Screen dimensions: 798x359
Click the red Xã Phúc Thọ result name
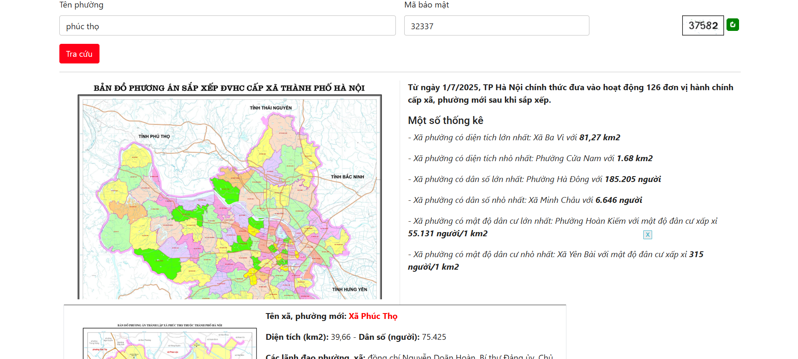(x=373, y=316)
